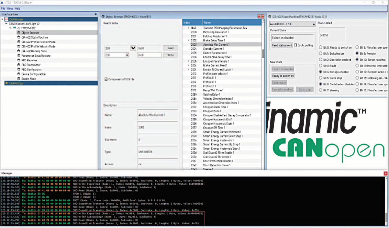Click the Parameter Save/Restore icon
Screen dimensions: 389x228
(19, 56)
